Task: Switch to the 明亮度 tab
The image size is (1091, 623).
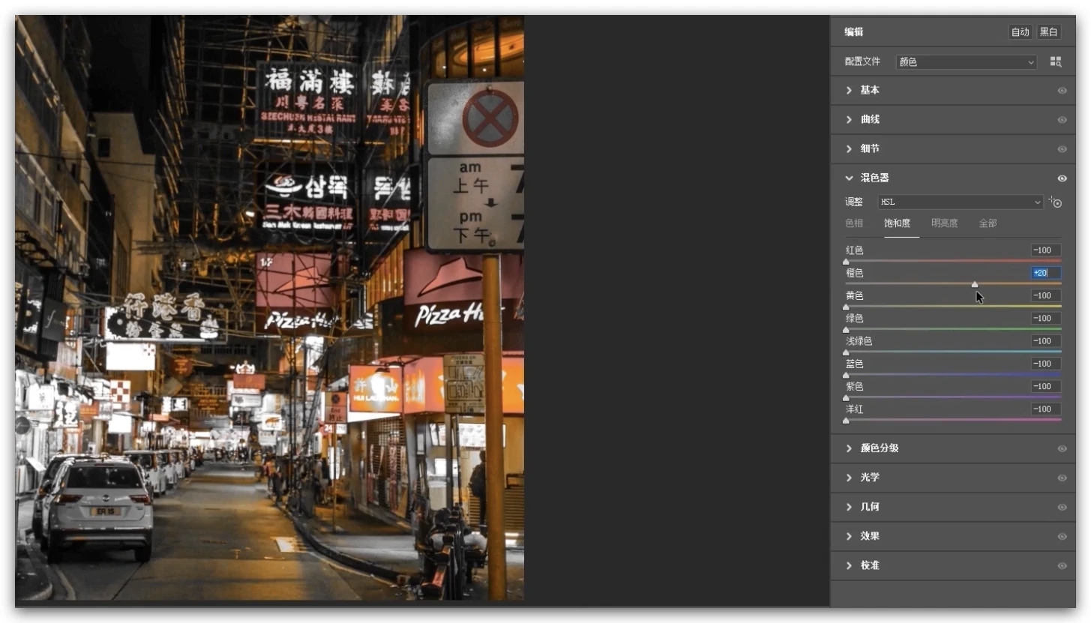Action: pyautogui.click(x=944, y=223)
